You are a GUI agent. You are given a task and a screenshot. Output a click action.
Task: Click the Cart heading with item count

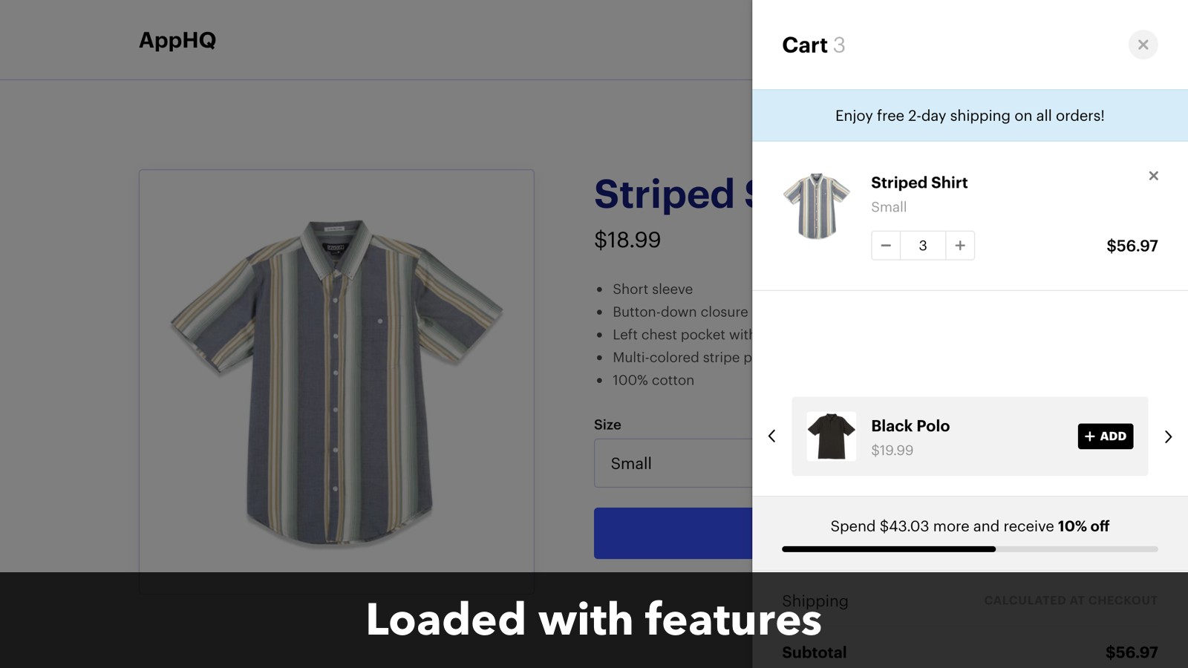(814, 45)
